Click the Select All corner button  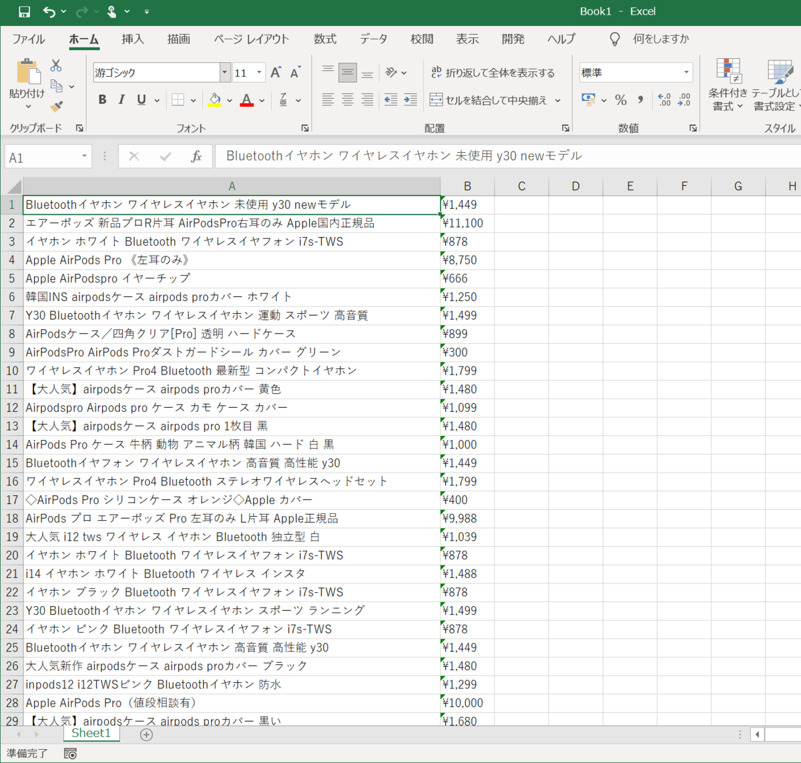(x=13, y=186)
